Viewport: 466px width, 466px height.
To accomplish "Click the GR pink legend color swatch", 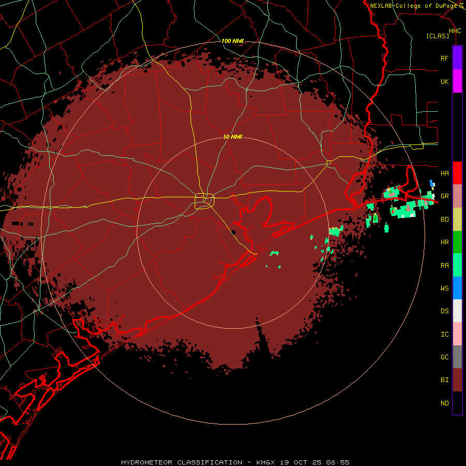I will 457,196.
